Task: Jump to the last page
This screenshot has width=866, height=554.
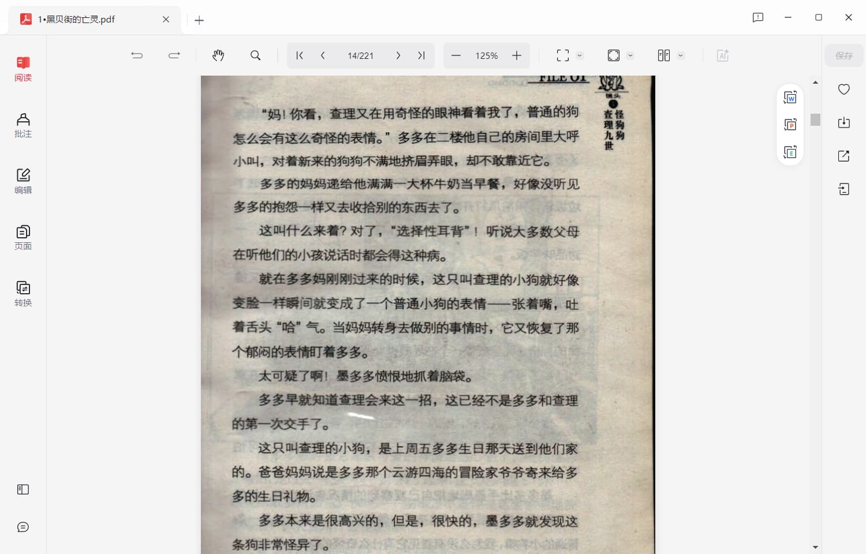Action: [421, 55]
